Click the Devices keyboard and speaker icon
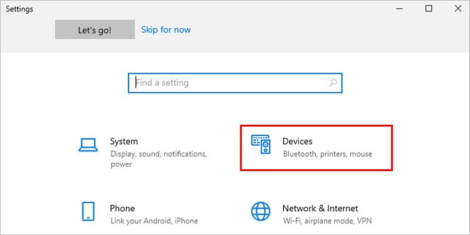470x235 pixels. coord(261,145)
